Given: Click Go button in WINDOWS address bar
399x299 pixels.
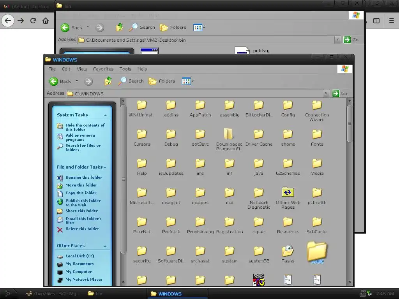Looking at the screenshot, I should click(x=339, y=93).
